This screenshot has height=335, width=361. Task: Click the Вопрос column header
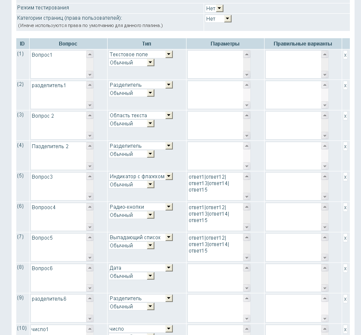pyautogui.click(x=68, y=44)
